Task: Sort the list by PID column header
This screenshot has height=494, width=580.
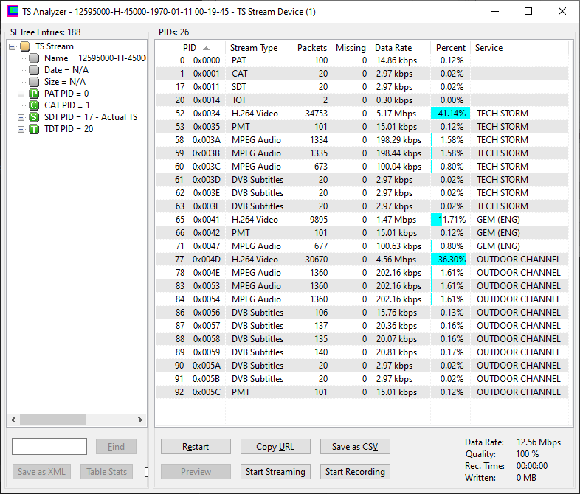Action: click(x=190, y=48)
